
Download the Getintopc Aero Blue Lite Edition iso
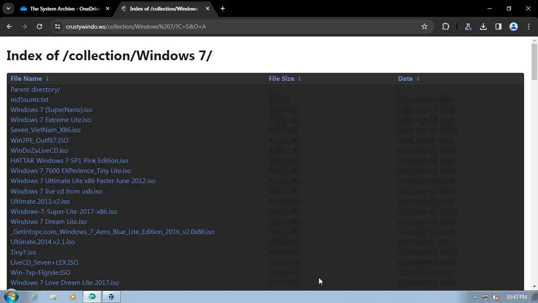112,231
